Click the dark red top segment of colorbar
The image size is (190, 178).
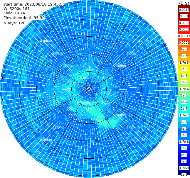click(184, 6)
